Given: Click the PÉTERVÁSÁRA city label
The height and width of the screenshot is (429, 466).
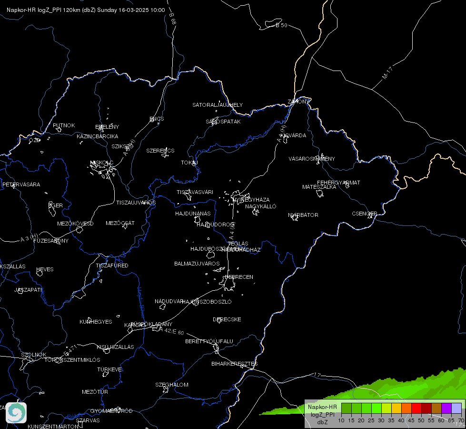Looking at the screenshot, I should tap(21, 184).
